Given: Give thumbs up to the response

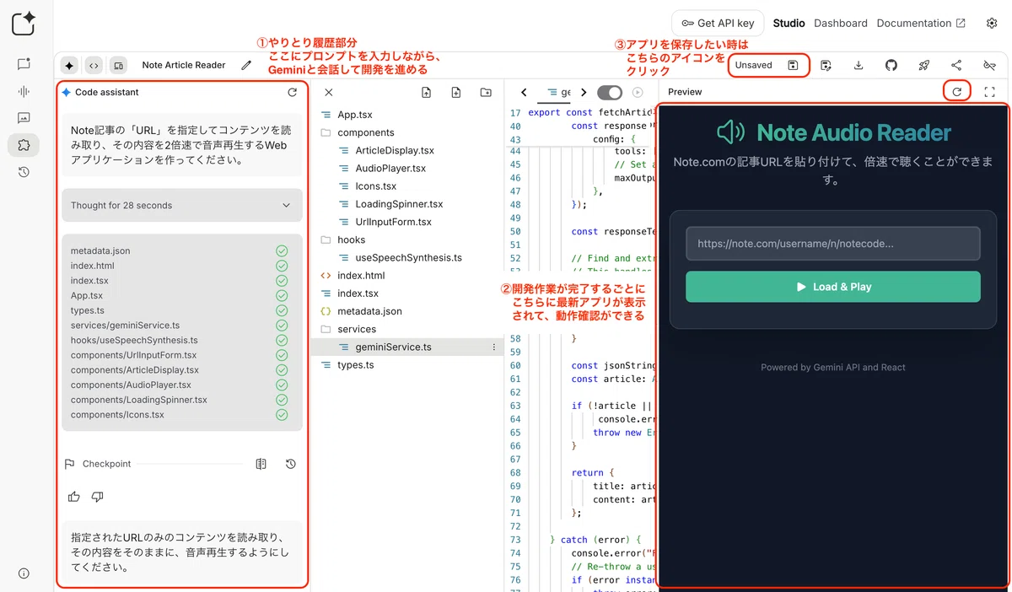Looking at the screenshot, I should [74, 497].
